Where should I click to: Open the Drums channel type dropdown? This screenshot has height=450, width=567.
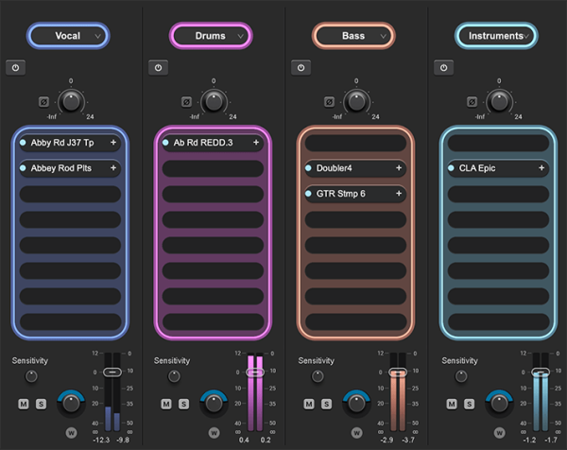[x=211, y=36]
